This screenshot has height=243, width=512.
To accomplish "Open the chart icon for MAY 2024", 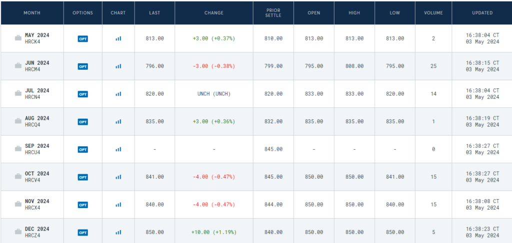I will (x=118, y=38).
